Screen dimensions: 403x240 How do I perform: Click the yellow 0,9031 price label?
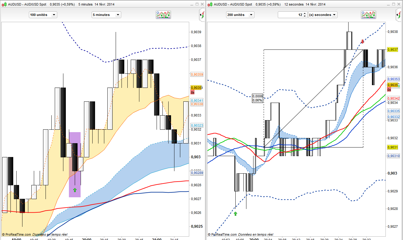tap(393, 147)
